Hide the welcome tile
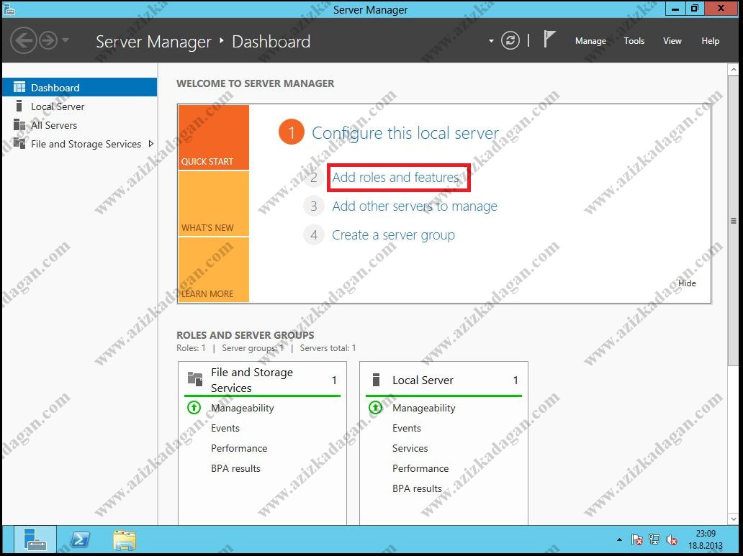The width and height of the screenshot is (743, 556). click(687, 283)
